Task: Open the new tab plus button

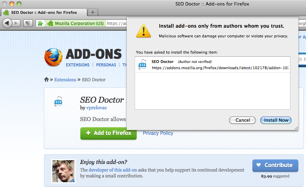Action: [x=93, y=12]
